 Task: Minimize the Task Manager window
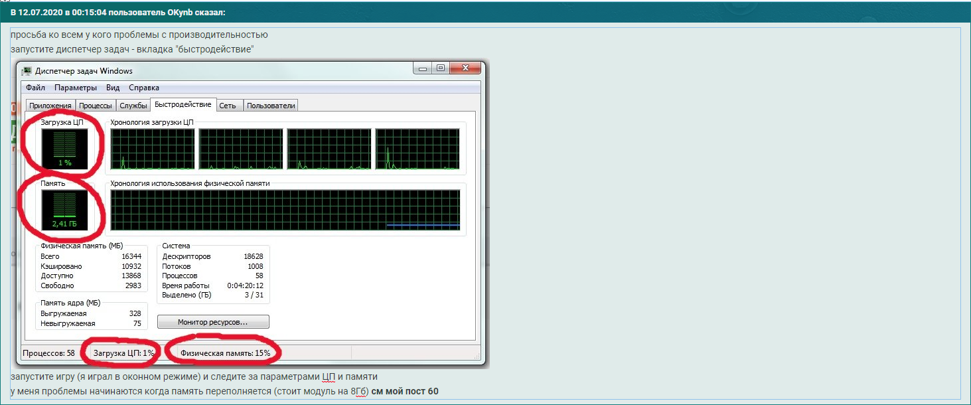[423, 68]
